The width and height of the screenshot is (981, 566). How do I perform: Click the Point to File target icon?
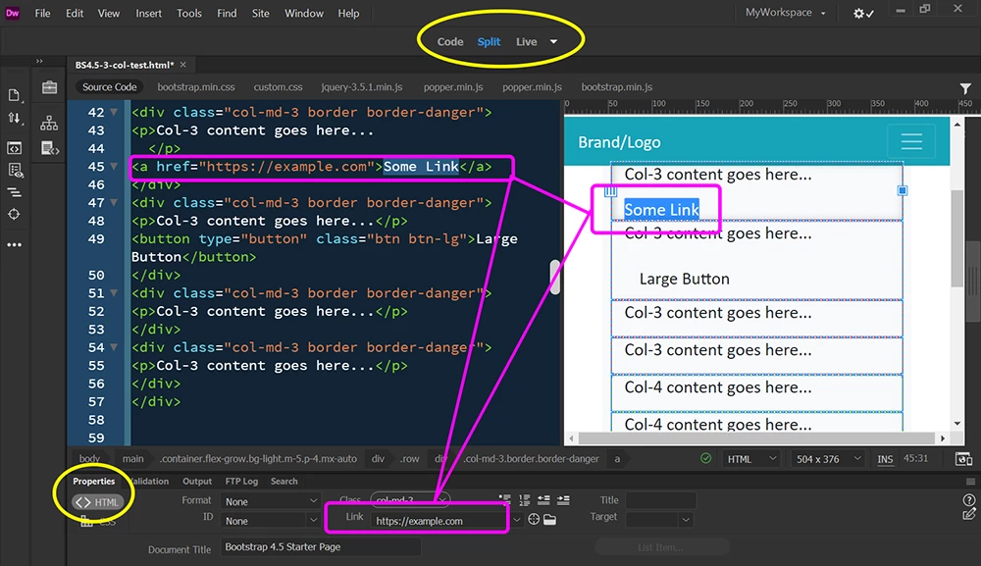534,519
